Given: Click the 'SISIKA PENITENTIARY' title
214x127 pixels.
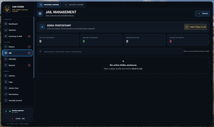Looking at the screenshot, I should 59,25.
